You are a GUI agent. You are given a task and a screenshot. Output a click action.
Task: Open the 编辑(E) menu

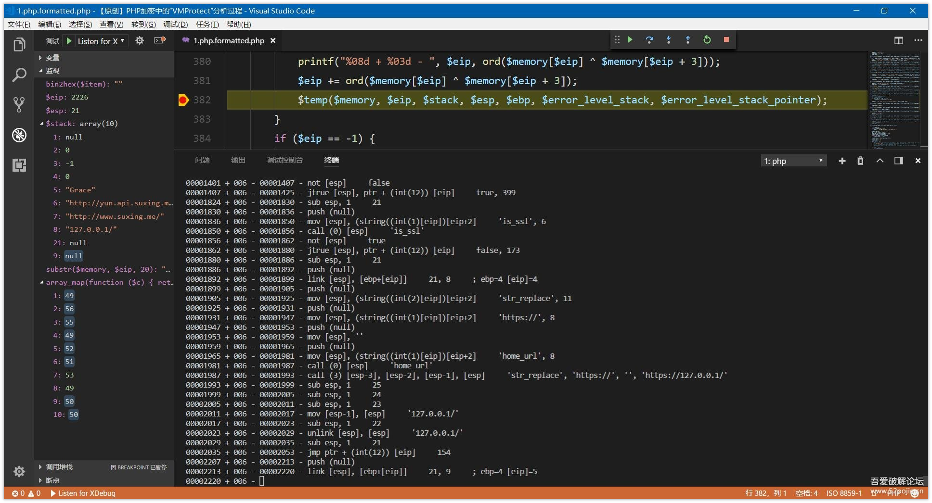click(50, 24)
